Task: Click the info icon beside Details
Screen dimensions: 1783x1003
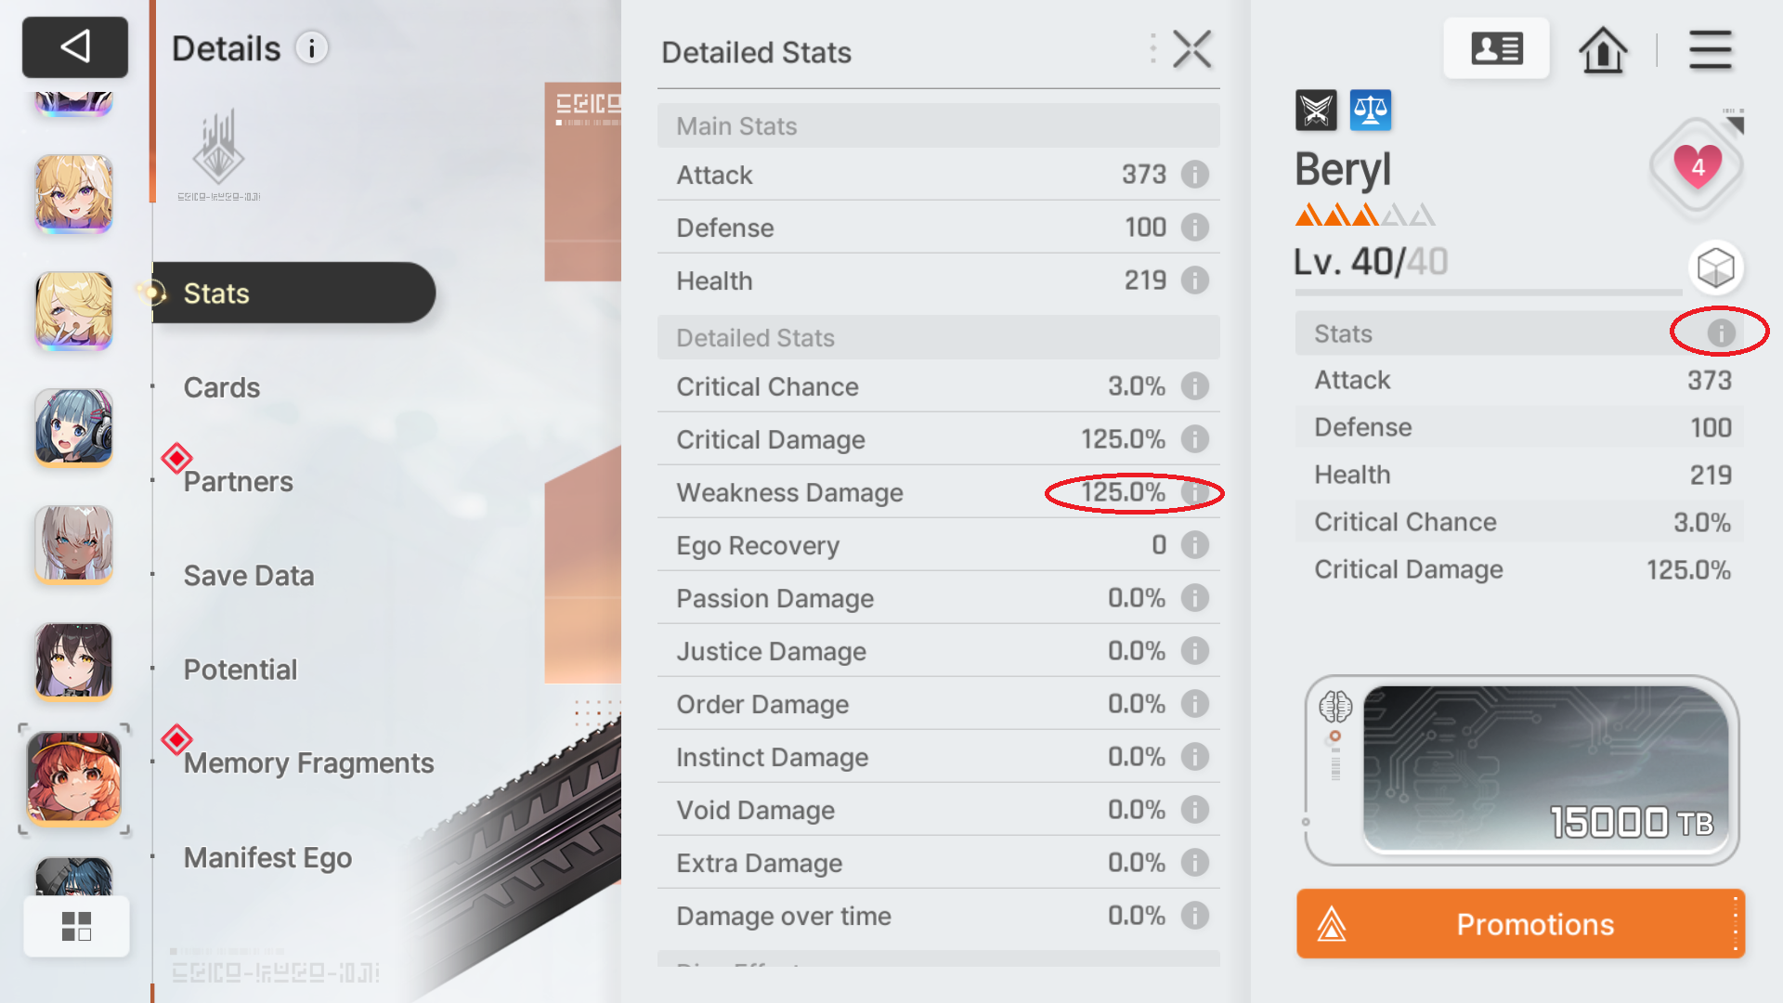Action: [312, 48]
